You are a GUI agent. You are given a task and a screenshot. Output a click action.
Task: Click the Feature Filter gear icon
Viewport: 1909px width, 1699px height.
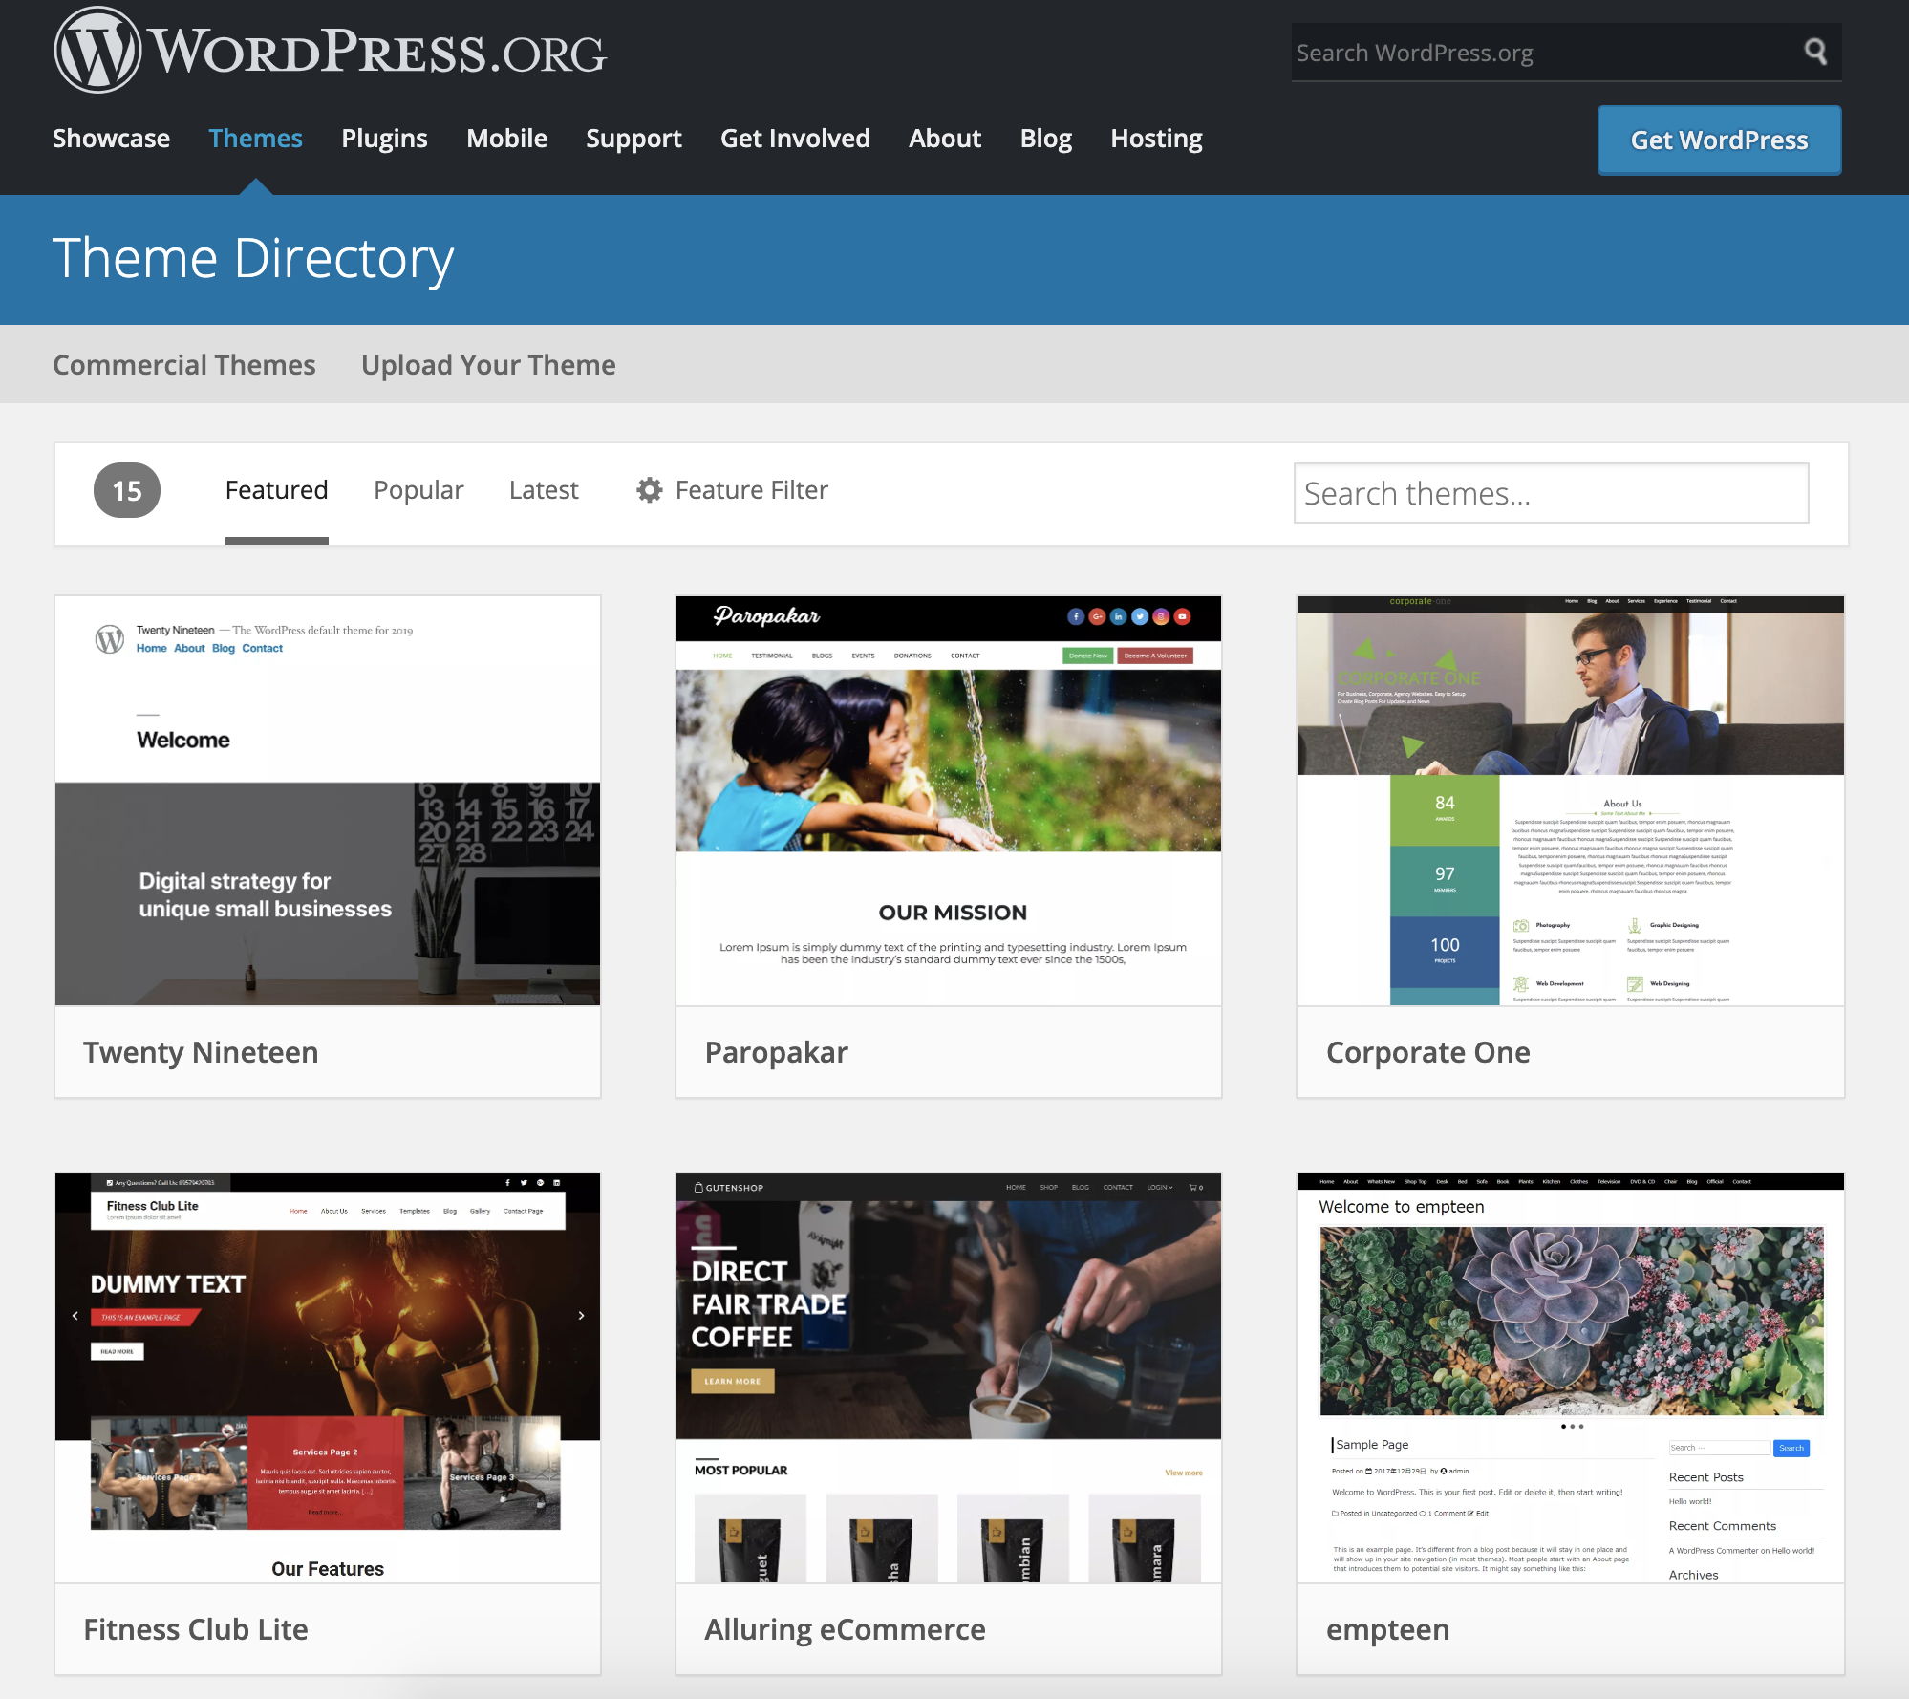(x=650, y=490)
